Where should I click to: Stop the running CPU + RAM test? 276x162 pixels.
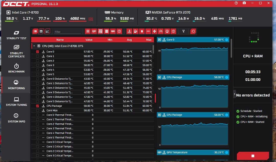coord(252,156)
